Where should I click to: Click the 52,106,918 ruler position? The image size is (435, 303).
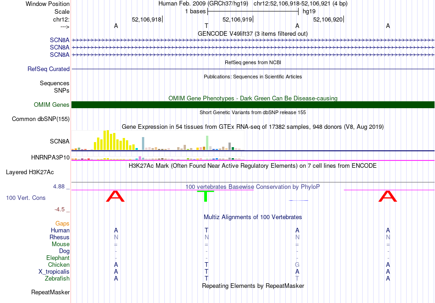147,19
